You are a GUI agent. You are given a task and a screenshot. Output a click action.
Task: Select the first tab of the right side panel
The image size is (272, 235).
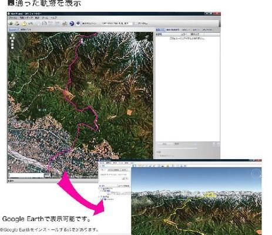click(x=160, y=30)
